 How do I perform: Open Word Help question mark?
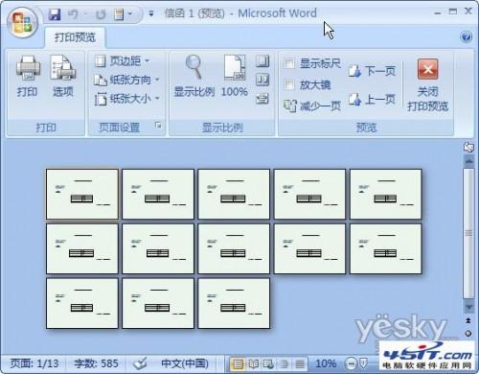coord(467,37)
